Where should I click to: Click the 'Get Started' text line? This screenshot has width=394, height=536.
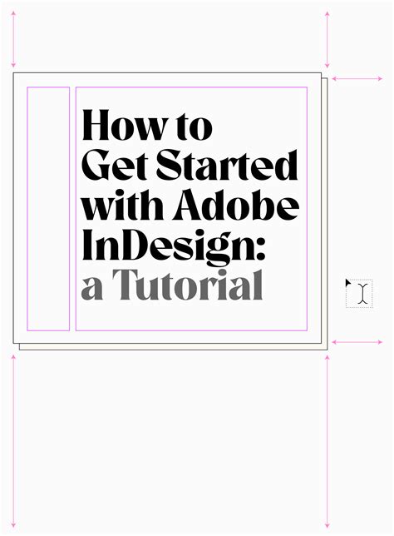190,165
